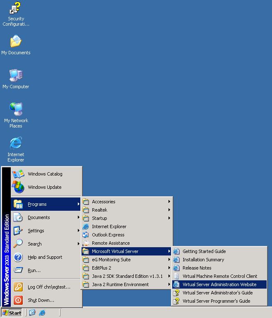Click the Getting Started Guide icon
Screen dimensions: 272x318
(x=176, y=251)
